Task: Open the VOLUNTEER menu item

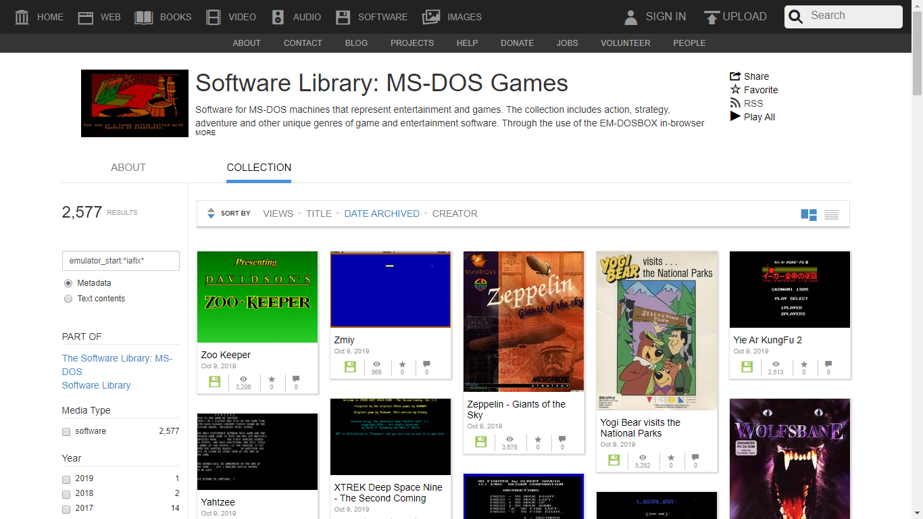Action: (x=626, y=43)
